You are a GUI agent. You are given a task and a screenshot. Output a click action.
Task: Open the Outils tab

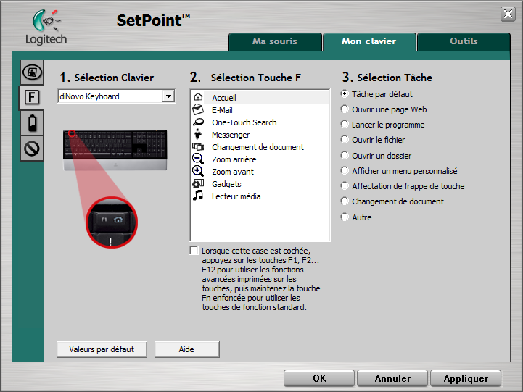(464, 41)
